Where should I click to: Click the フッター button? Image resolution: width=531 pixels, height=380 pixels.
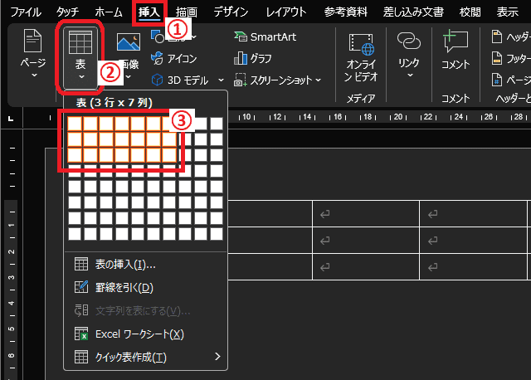pyautogui.click(x=510, y=59)
